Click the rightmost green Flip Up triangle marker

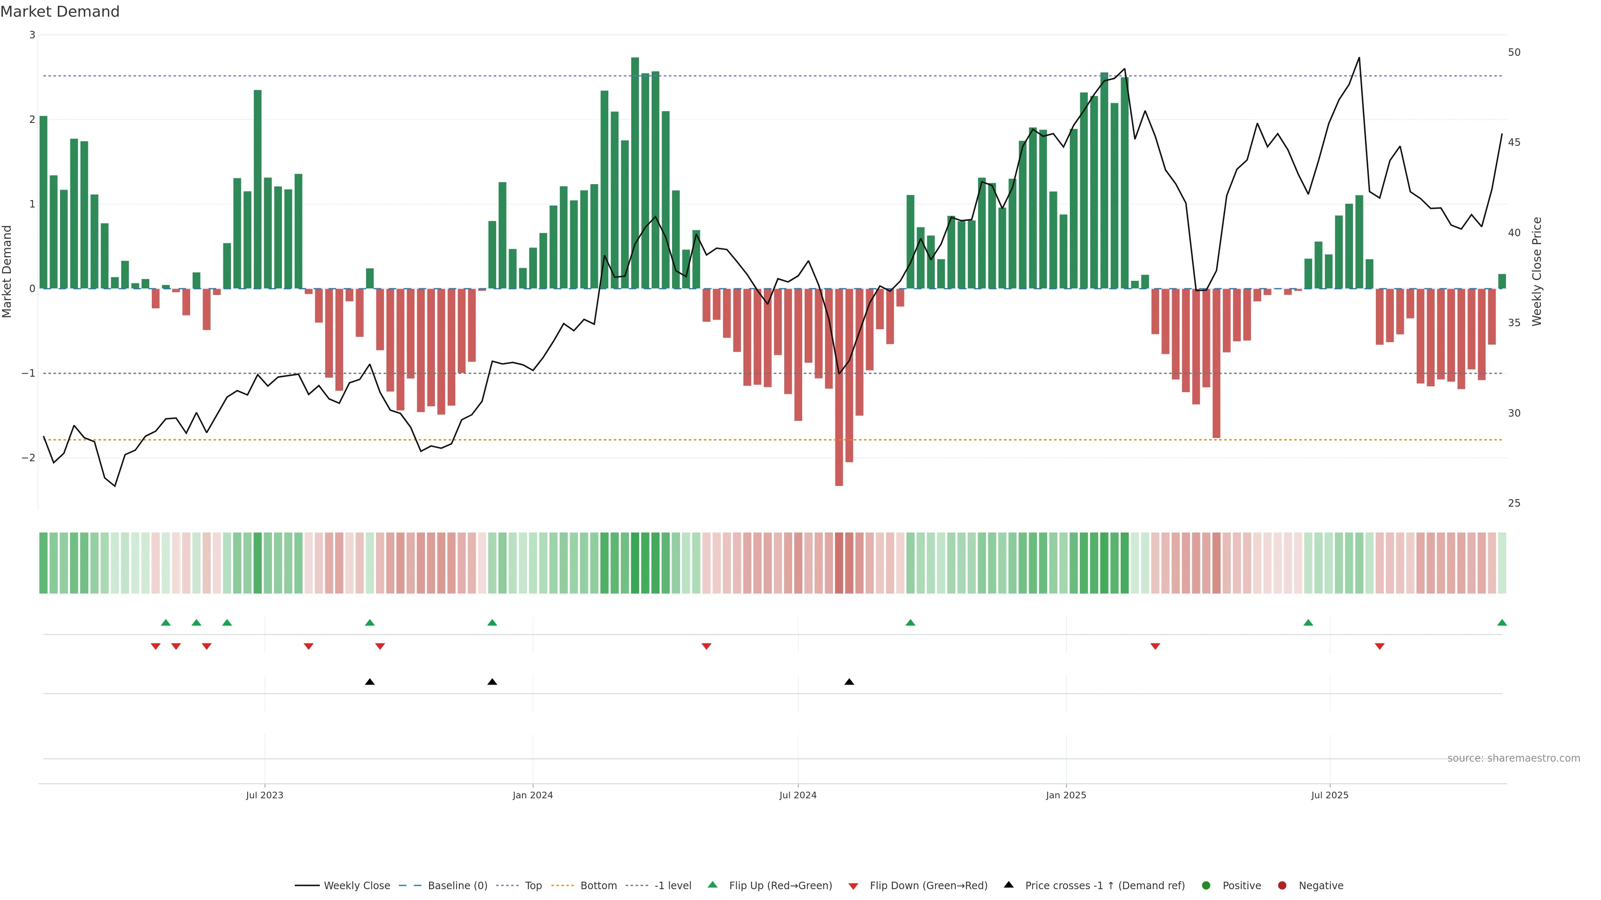tap(1501, 622)
